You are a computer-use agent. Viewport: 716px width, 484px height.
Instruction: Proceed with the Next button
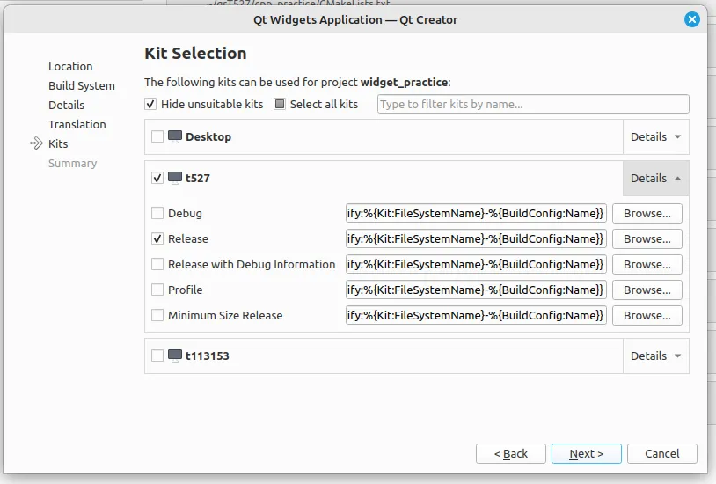coord(587,453)
